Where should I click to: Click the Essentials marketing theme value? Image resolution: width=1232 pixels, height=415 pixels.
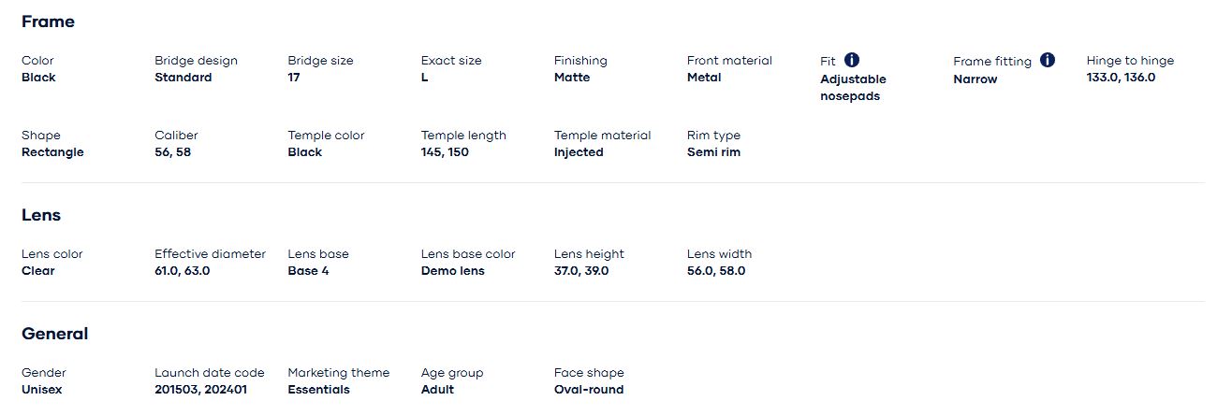pos(318,390)
